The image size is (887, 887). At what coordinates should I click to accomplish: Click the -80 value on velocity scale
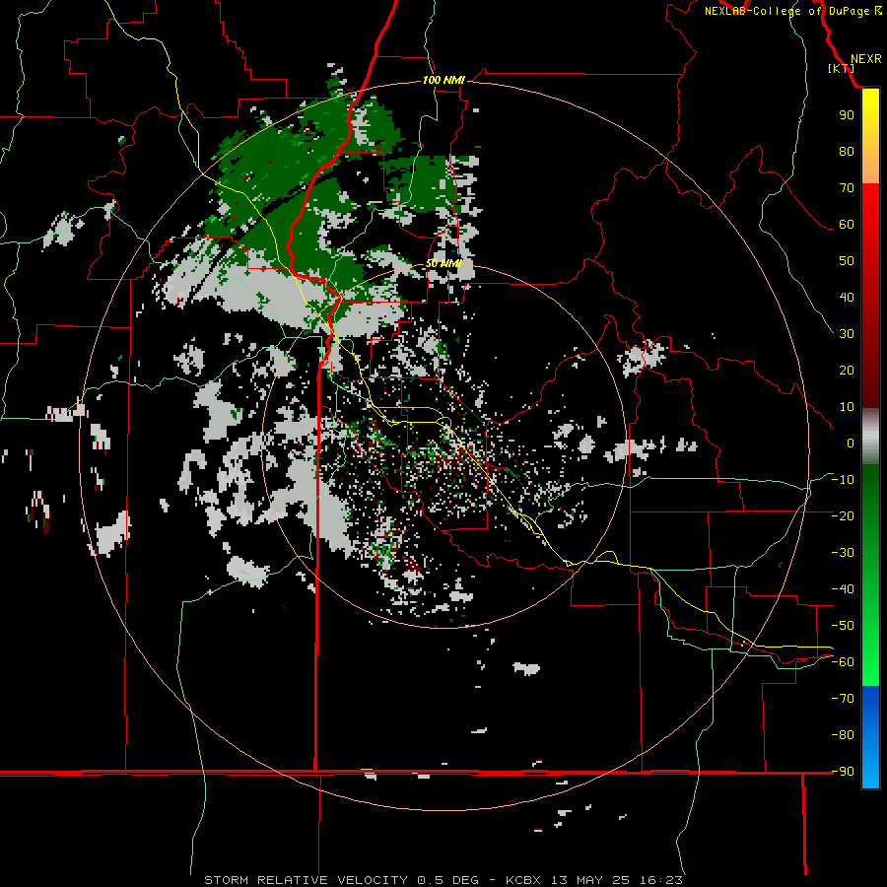(x=843, y=735)
